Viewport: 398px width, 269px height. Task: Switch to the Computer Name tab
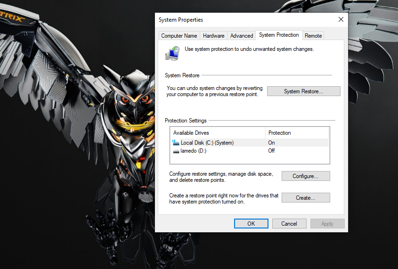click(x=179, y=36)
